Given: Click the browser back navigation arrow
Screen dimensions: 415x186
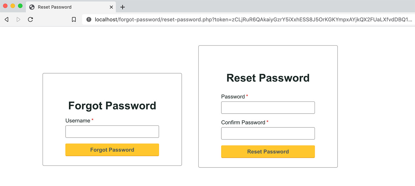Looking at the screenshot, I should tap(6, 19).
